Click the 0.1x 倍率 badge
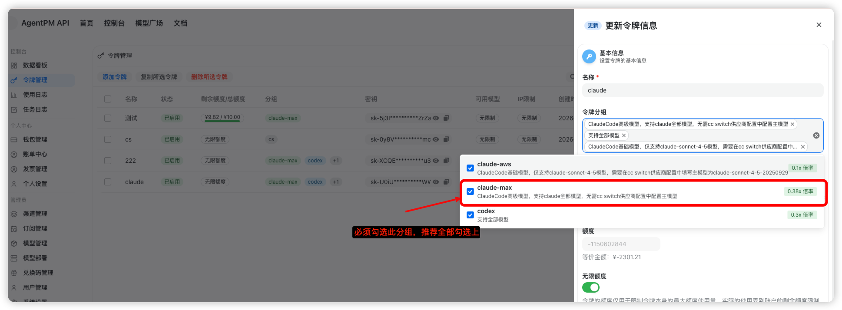The width and height of the screenshot is (842, 310). [802, 168]
